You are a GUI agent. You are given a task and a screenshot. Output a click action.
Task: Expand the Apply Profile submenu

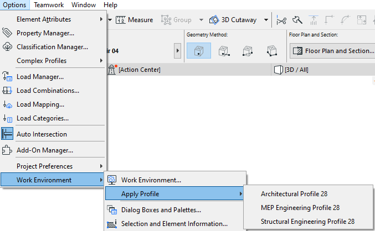coord(174,194)
